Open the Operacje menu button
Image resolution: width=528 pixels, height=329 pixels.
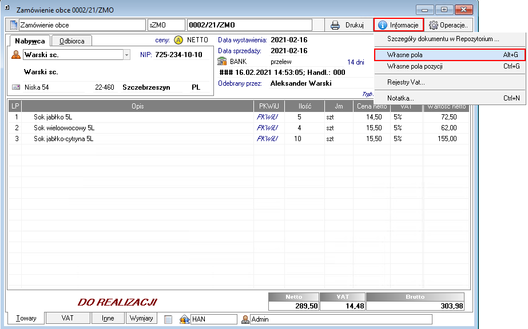tap(448, 25)
